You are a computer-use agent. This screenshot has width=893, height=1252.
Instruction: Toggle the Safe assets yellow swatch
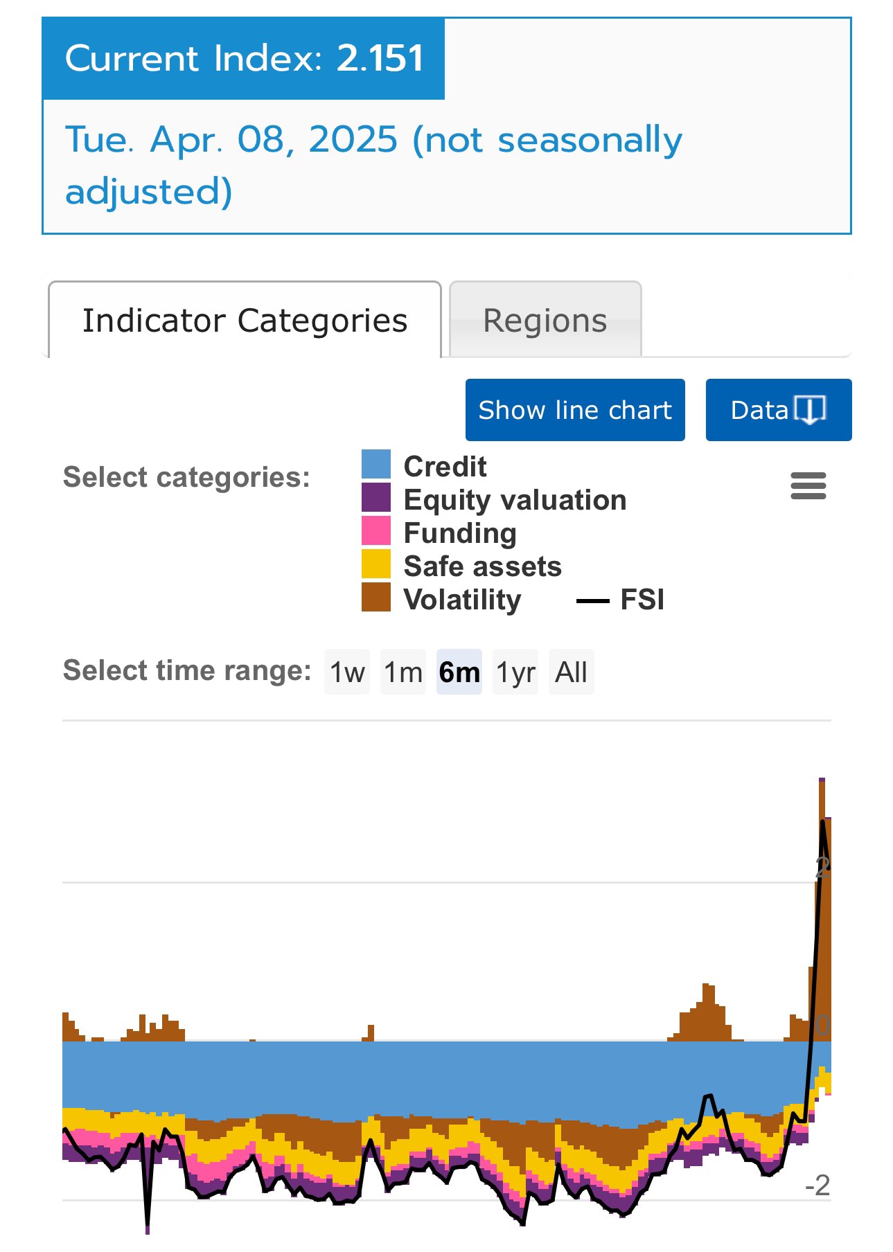(x=376, y=564)
